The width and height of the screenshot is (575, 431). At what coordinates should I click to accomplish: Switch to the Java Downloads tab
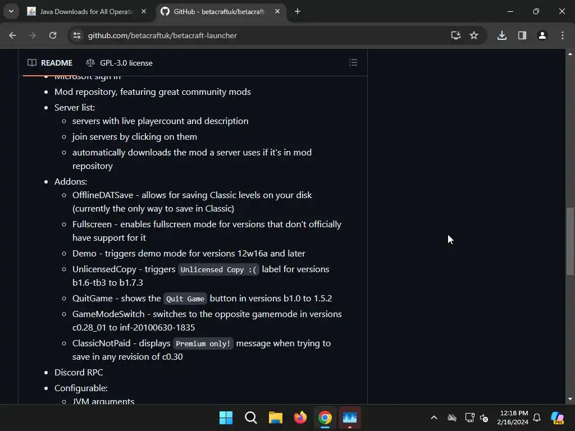pos(87,12)
